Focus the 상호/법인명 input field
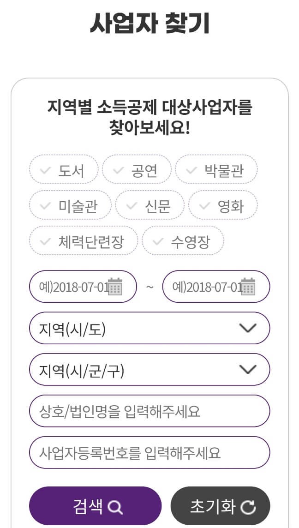 pos(149,411)
